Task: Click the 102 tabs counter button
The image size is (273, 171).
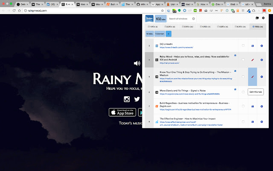Action: (x=161, y=19)
